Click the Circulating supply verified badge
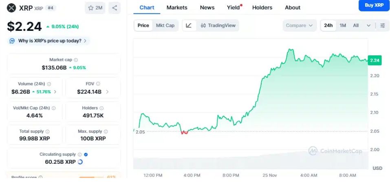Image resolution: width=390 pixels, height=182 pixels. (86, 154)
